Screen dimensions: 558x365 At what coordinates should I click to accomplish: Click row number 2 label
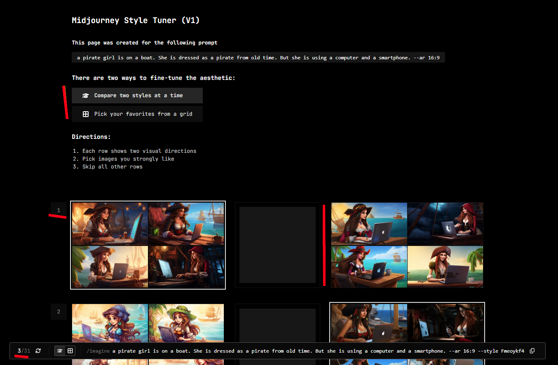59,311
